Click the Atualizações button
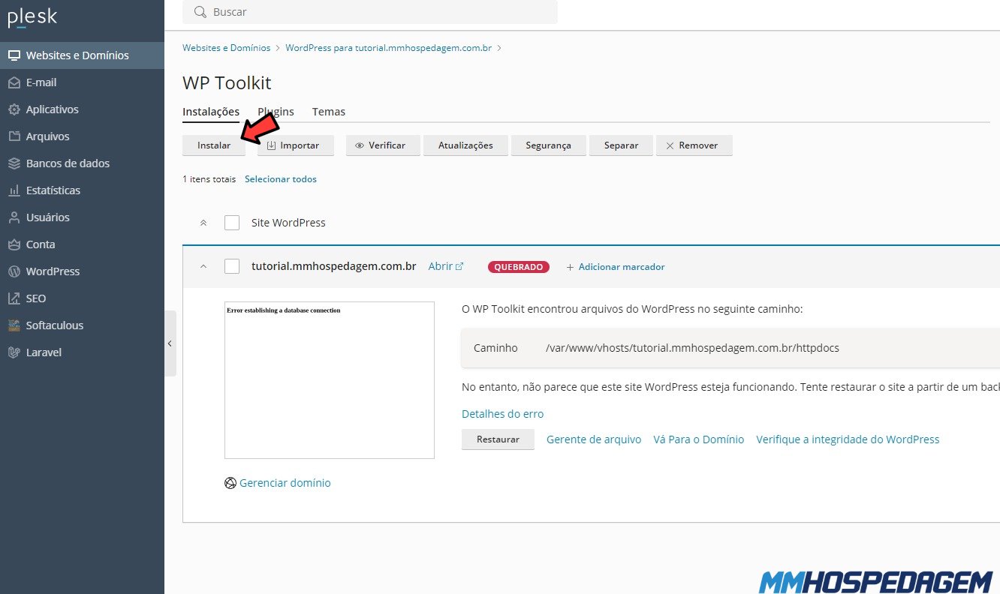Viewport: 1000px width, 594px height. [465, 145]
